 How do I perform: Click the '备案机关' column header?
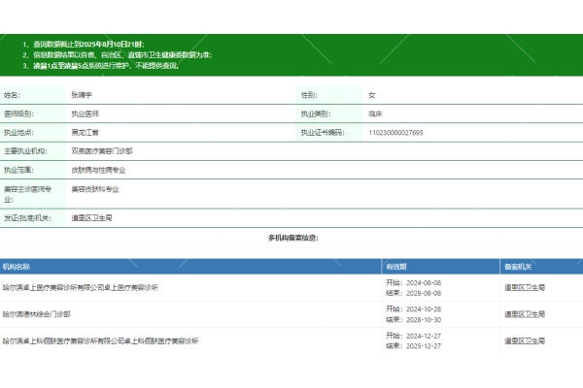pos(518,267)
